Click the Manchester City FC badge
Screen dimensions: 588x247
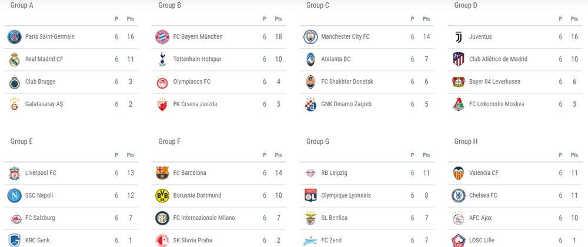310,37
